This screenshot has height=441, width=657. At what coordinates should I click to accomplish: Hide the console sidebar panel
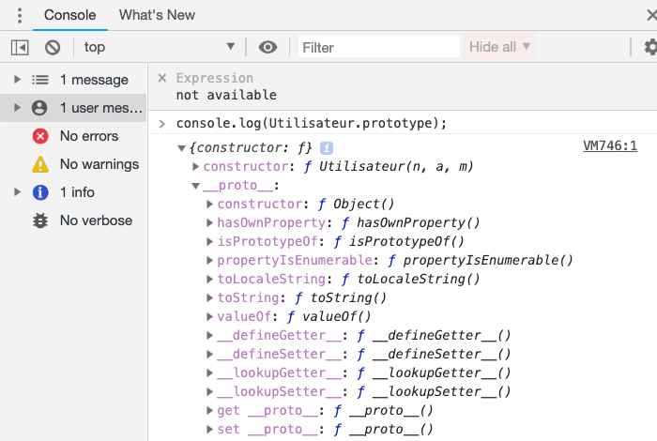[x=20, y=47]
